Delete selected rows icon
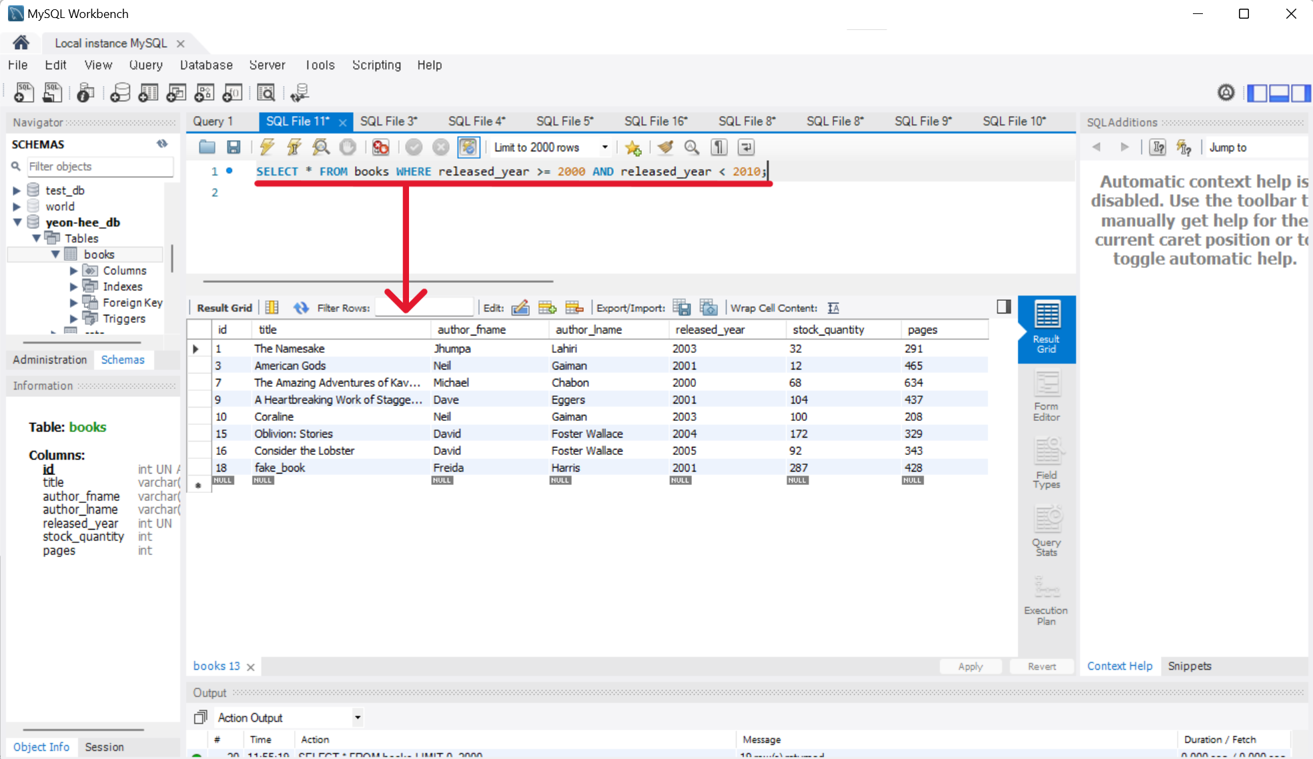This screenshot has height=759, width=1313. [574, 307]
